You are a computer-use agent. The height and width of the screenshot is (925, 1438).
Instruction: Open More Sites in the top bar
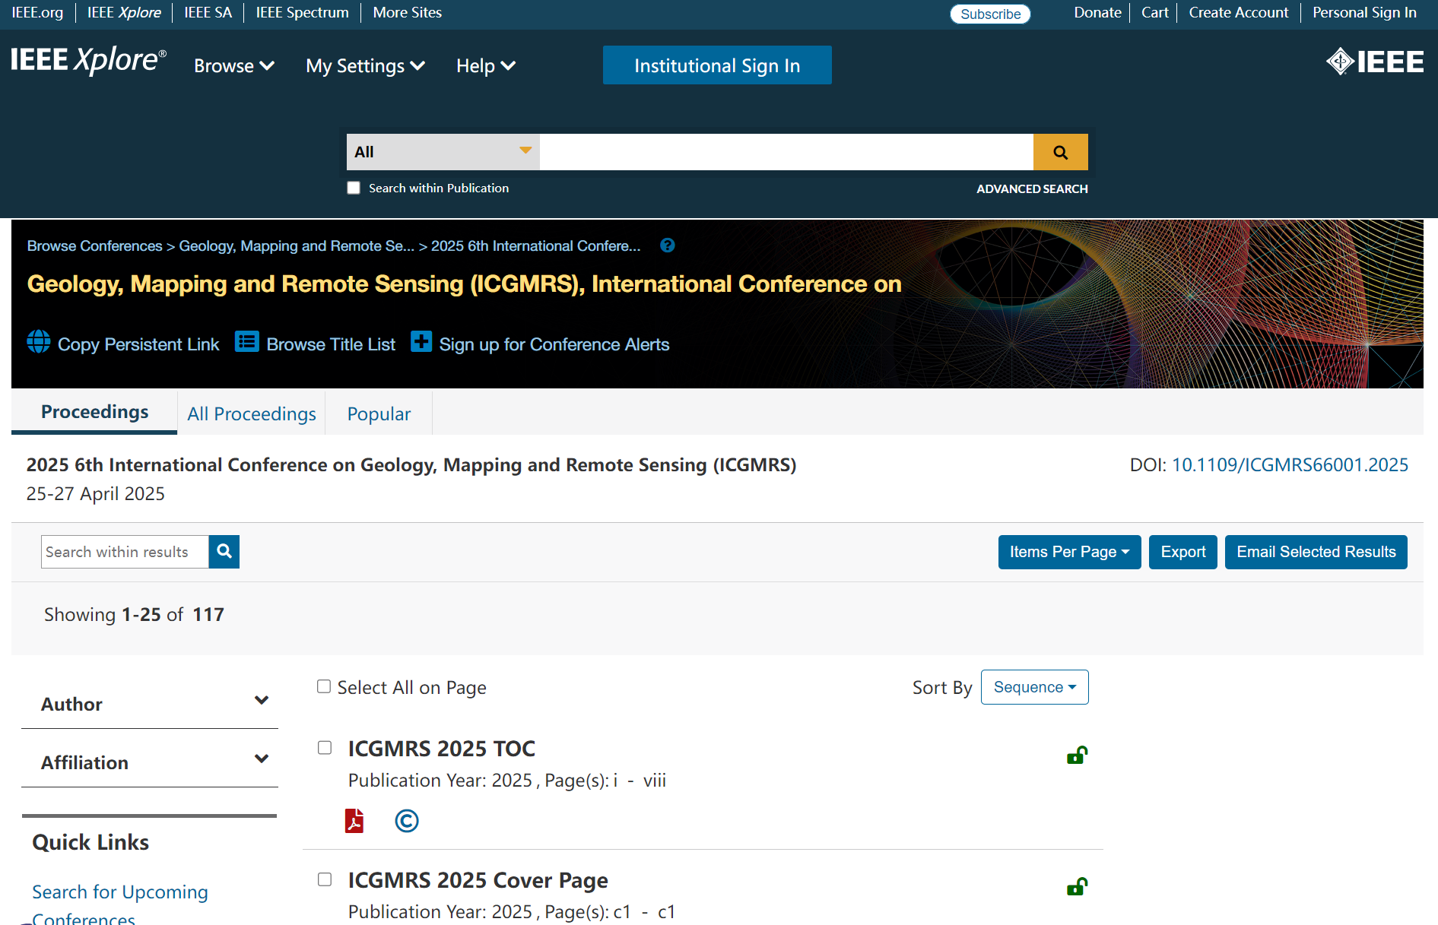tap(407, 13)
